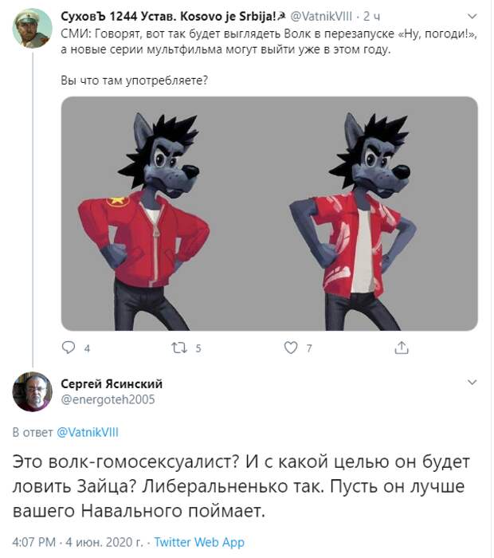The width and height of the screenshot is (494, 558).
Task: Like the tweet with heart icon
Action: point(291,348)
